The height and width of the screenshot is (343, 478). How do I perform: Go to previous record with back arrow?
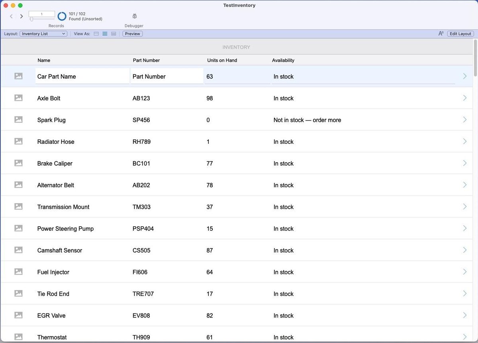[11, 16]
